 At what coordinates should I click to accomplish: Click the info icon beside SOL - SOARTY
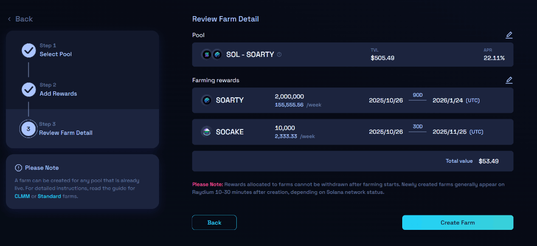click(x=279, y=54)
